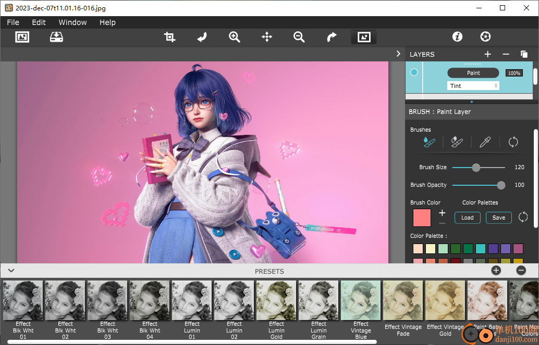Open the File menu
Screen dimensions: 539x345
click(13, 22)
